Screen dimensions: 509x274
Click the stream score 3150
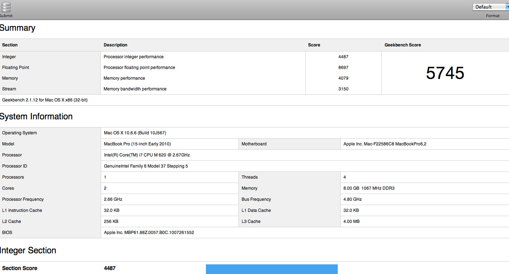[x=344, y=89]
